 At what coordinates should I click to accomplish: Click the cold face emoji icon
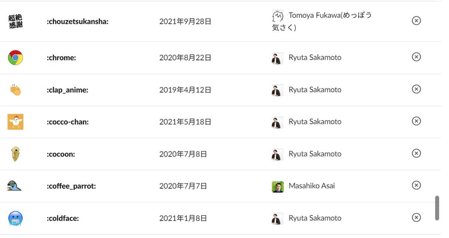[x=15, y=219]
